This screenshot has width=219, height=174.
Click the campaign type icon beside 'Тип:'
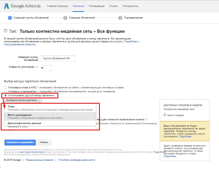(6, 31)
